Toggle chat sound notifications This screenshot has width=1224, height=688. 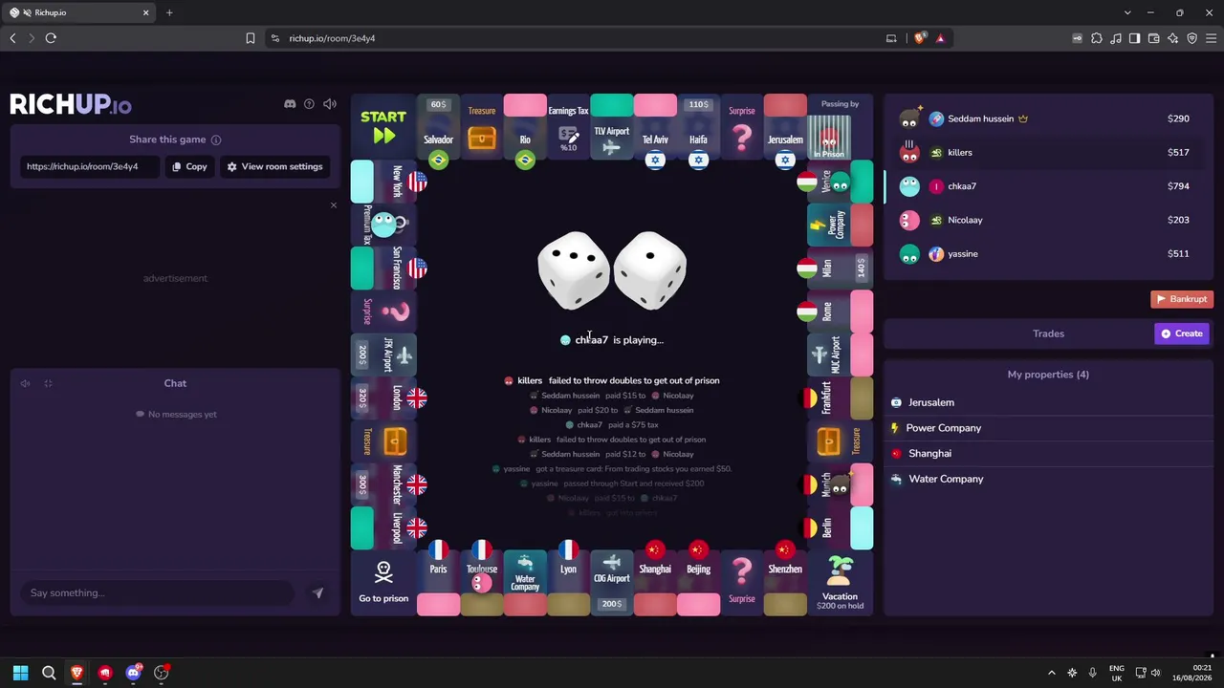point(26,384)
